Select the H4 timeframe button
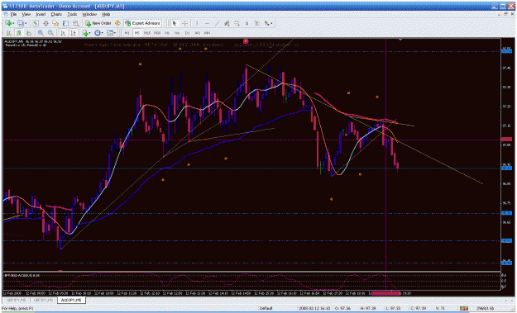Image resolution: width=517 pixels, height=313 pixels. tap(177, 33)
